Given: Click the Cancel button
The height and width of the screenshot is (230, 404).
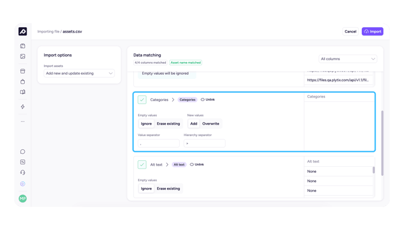Looking at the screenshot, I should point(350,31).
